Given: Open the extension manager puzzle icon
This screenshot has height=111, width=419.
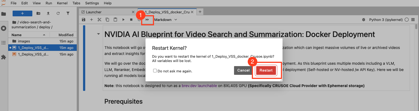Looking at the screenshot, I should [x=4, y=57].
